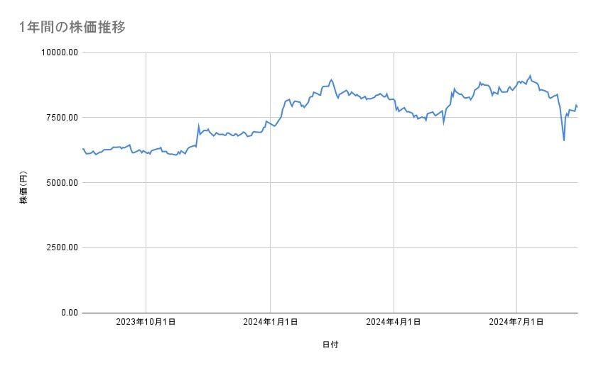Click the late April 2024 dip on the line
596x368 pixels.
443,123
